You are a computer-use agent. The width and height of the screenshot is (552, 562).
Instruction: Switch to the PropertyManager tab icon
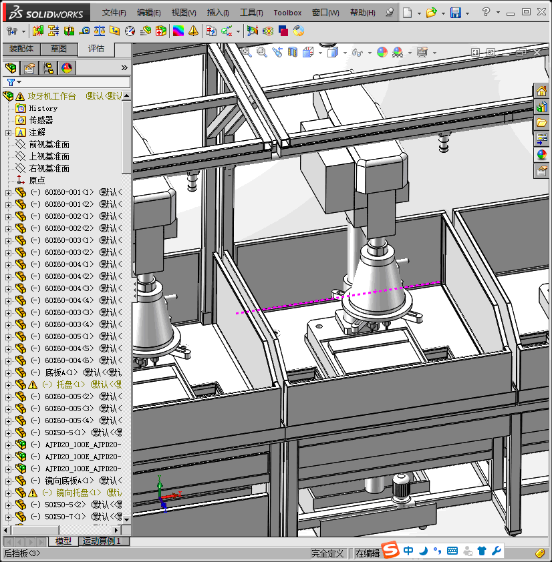pyautogui.click(x=29, y=68)
